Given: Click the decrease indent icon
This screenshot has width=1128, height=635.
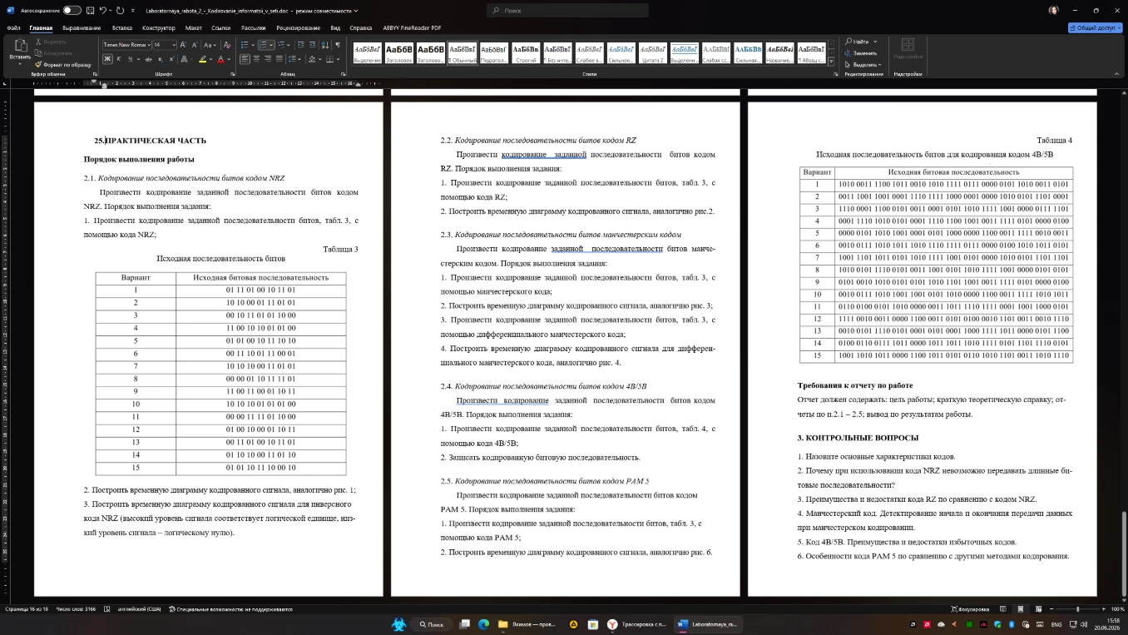Looking at the screenshot, I should tap(301, 44).
